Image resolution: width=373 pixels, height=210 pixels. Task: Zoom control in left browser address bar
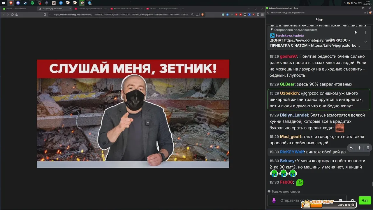pyautogui.click(x=192, y=15)
